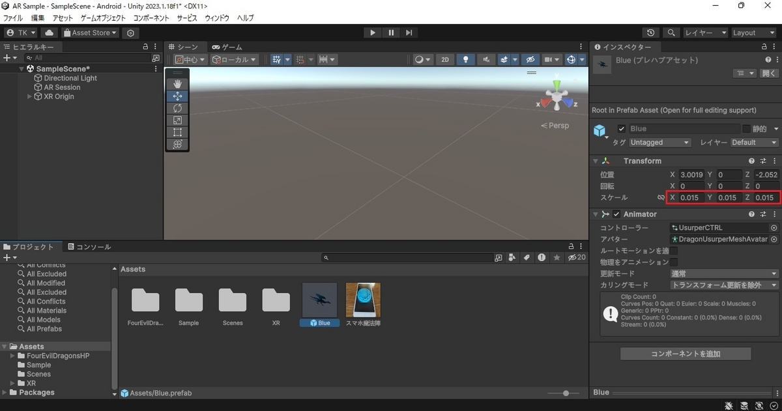Open 更新モード dropdown showing 通常

[x=724, y=274]
